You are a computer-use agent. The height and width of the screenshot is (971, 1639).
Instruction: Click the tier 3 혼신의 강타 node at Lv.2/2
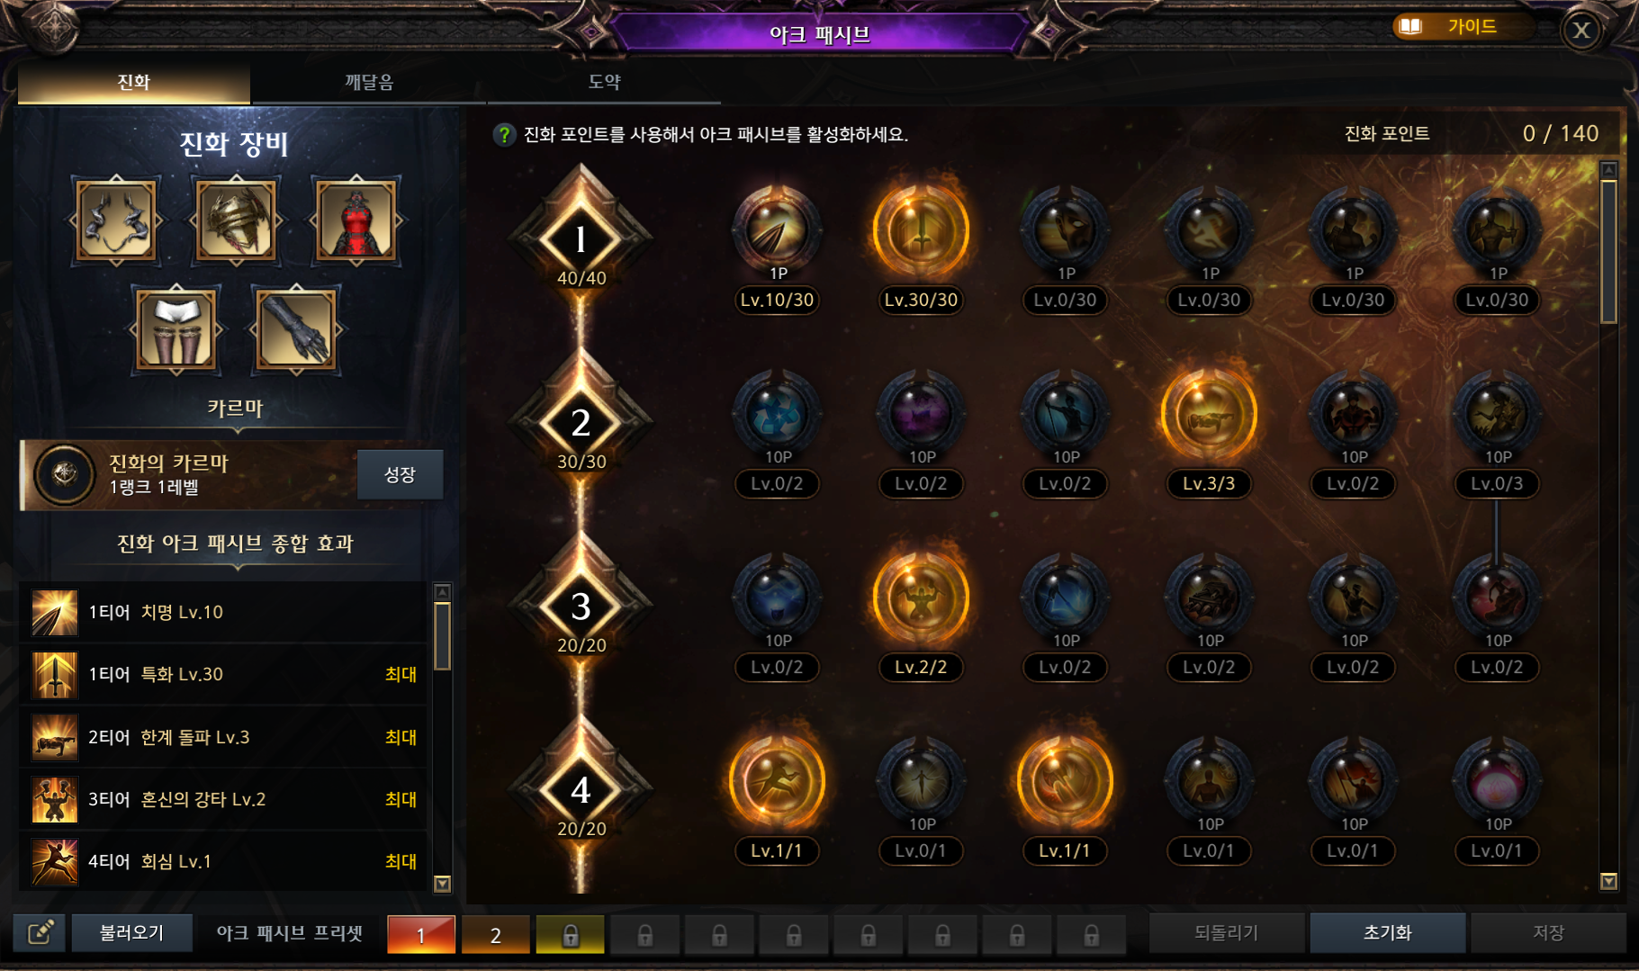pyautogui.click(x=921, y=598)
